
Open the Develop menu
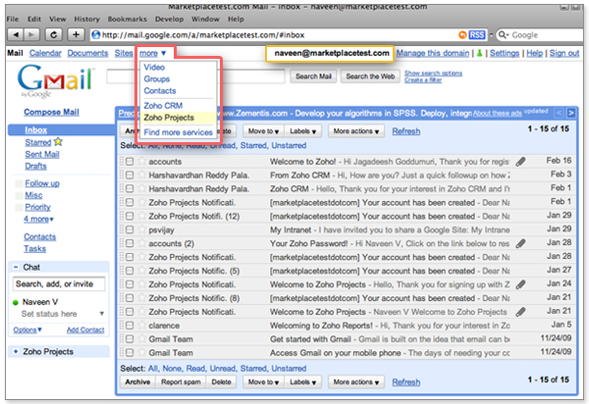170,19
